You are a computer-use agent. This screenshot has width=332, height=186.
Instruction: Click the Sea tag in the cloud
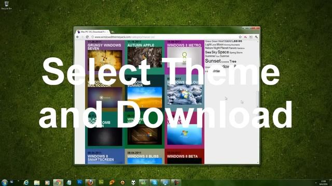coord(208,52)
